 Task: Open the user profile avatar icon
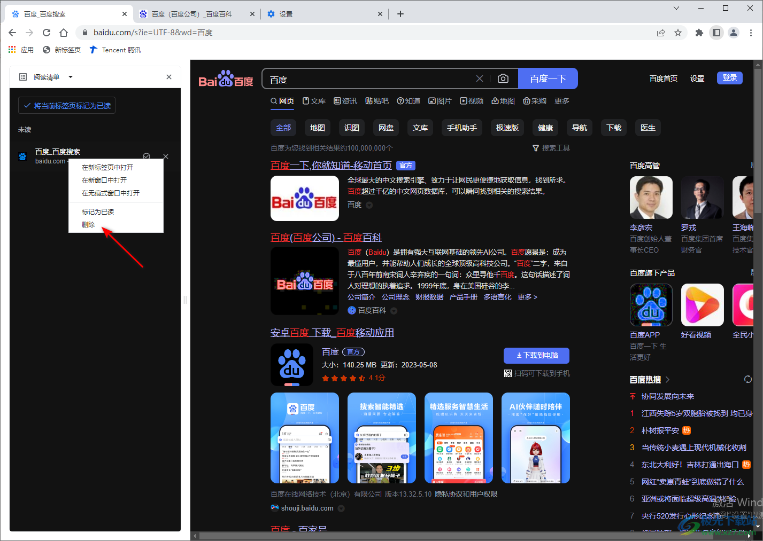tap(734, 33)
